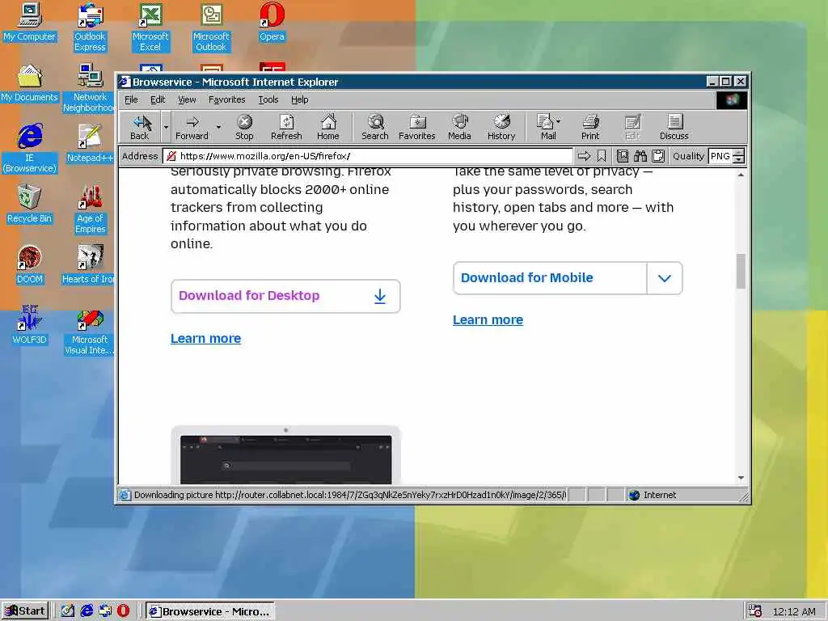This screenshot has width=828, height=621.
Task: Open the Microsoft Excel desktop icon
Action: pyautogui.click(x=150, y=27)
